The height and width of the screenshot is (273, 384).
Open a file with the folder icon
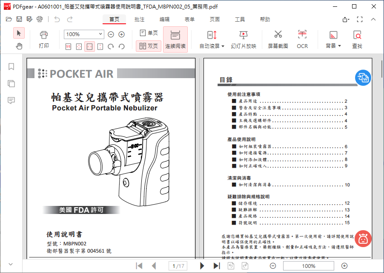(9, 19)
